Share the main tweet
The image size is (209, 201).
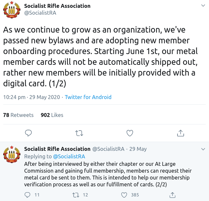(x=180, y=133)
